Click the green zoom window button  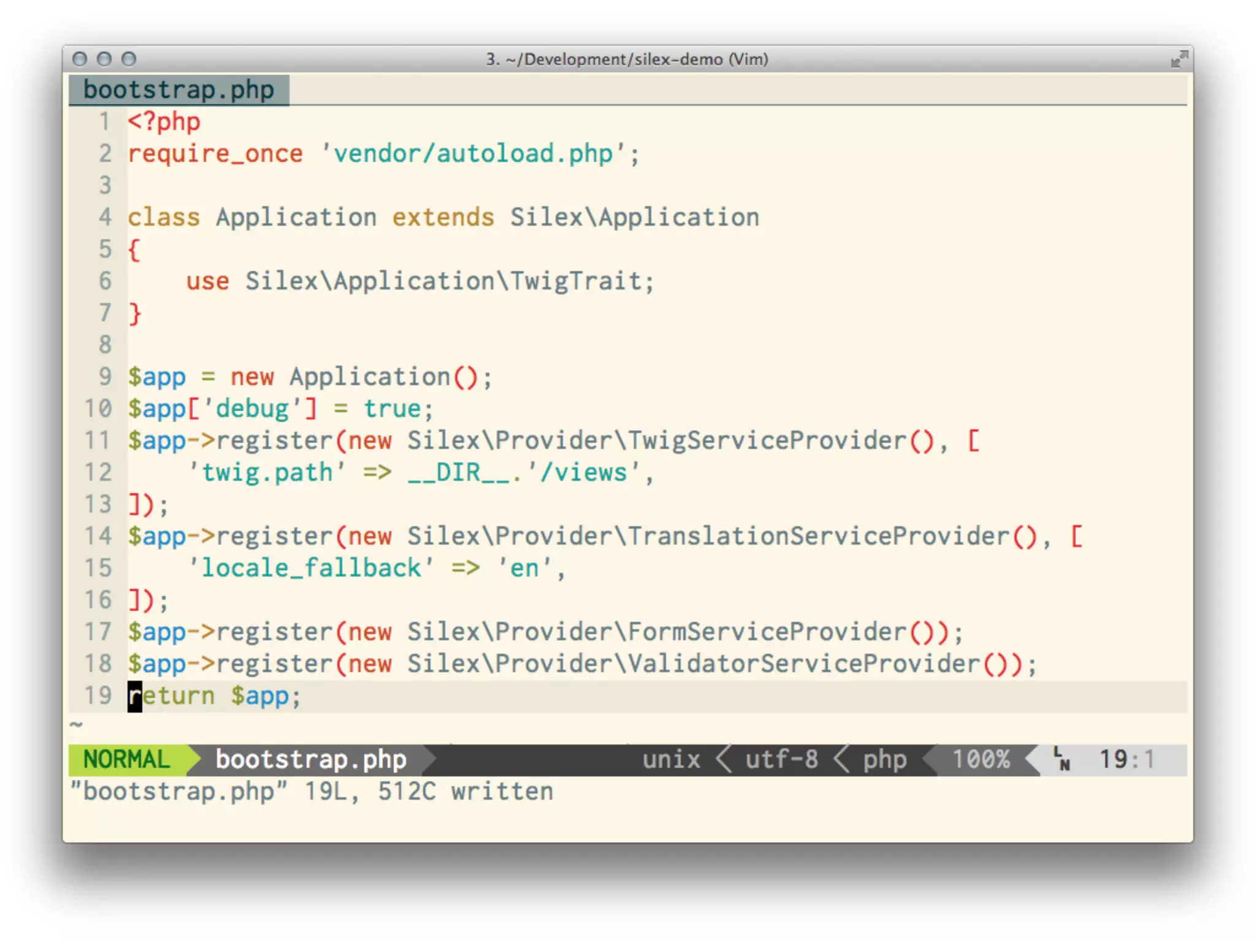coord(129,59)
